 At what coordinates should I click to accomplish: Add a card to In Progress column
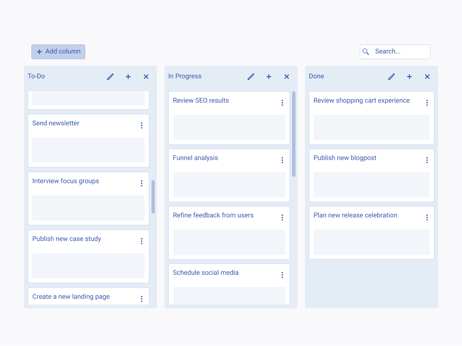pyautogui.click(x=269, y=77)
